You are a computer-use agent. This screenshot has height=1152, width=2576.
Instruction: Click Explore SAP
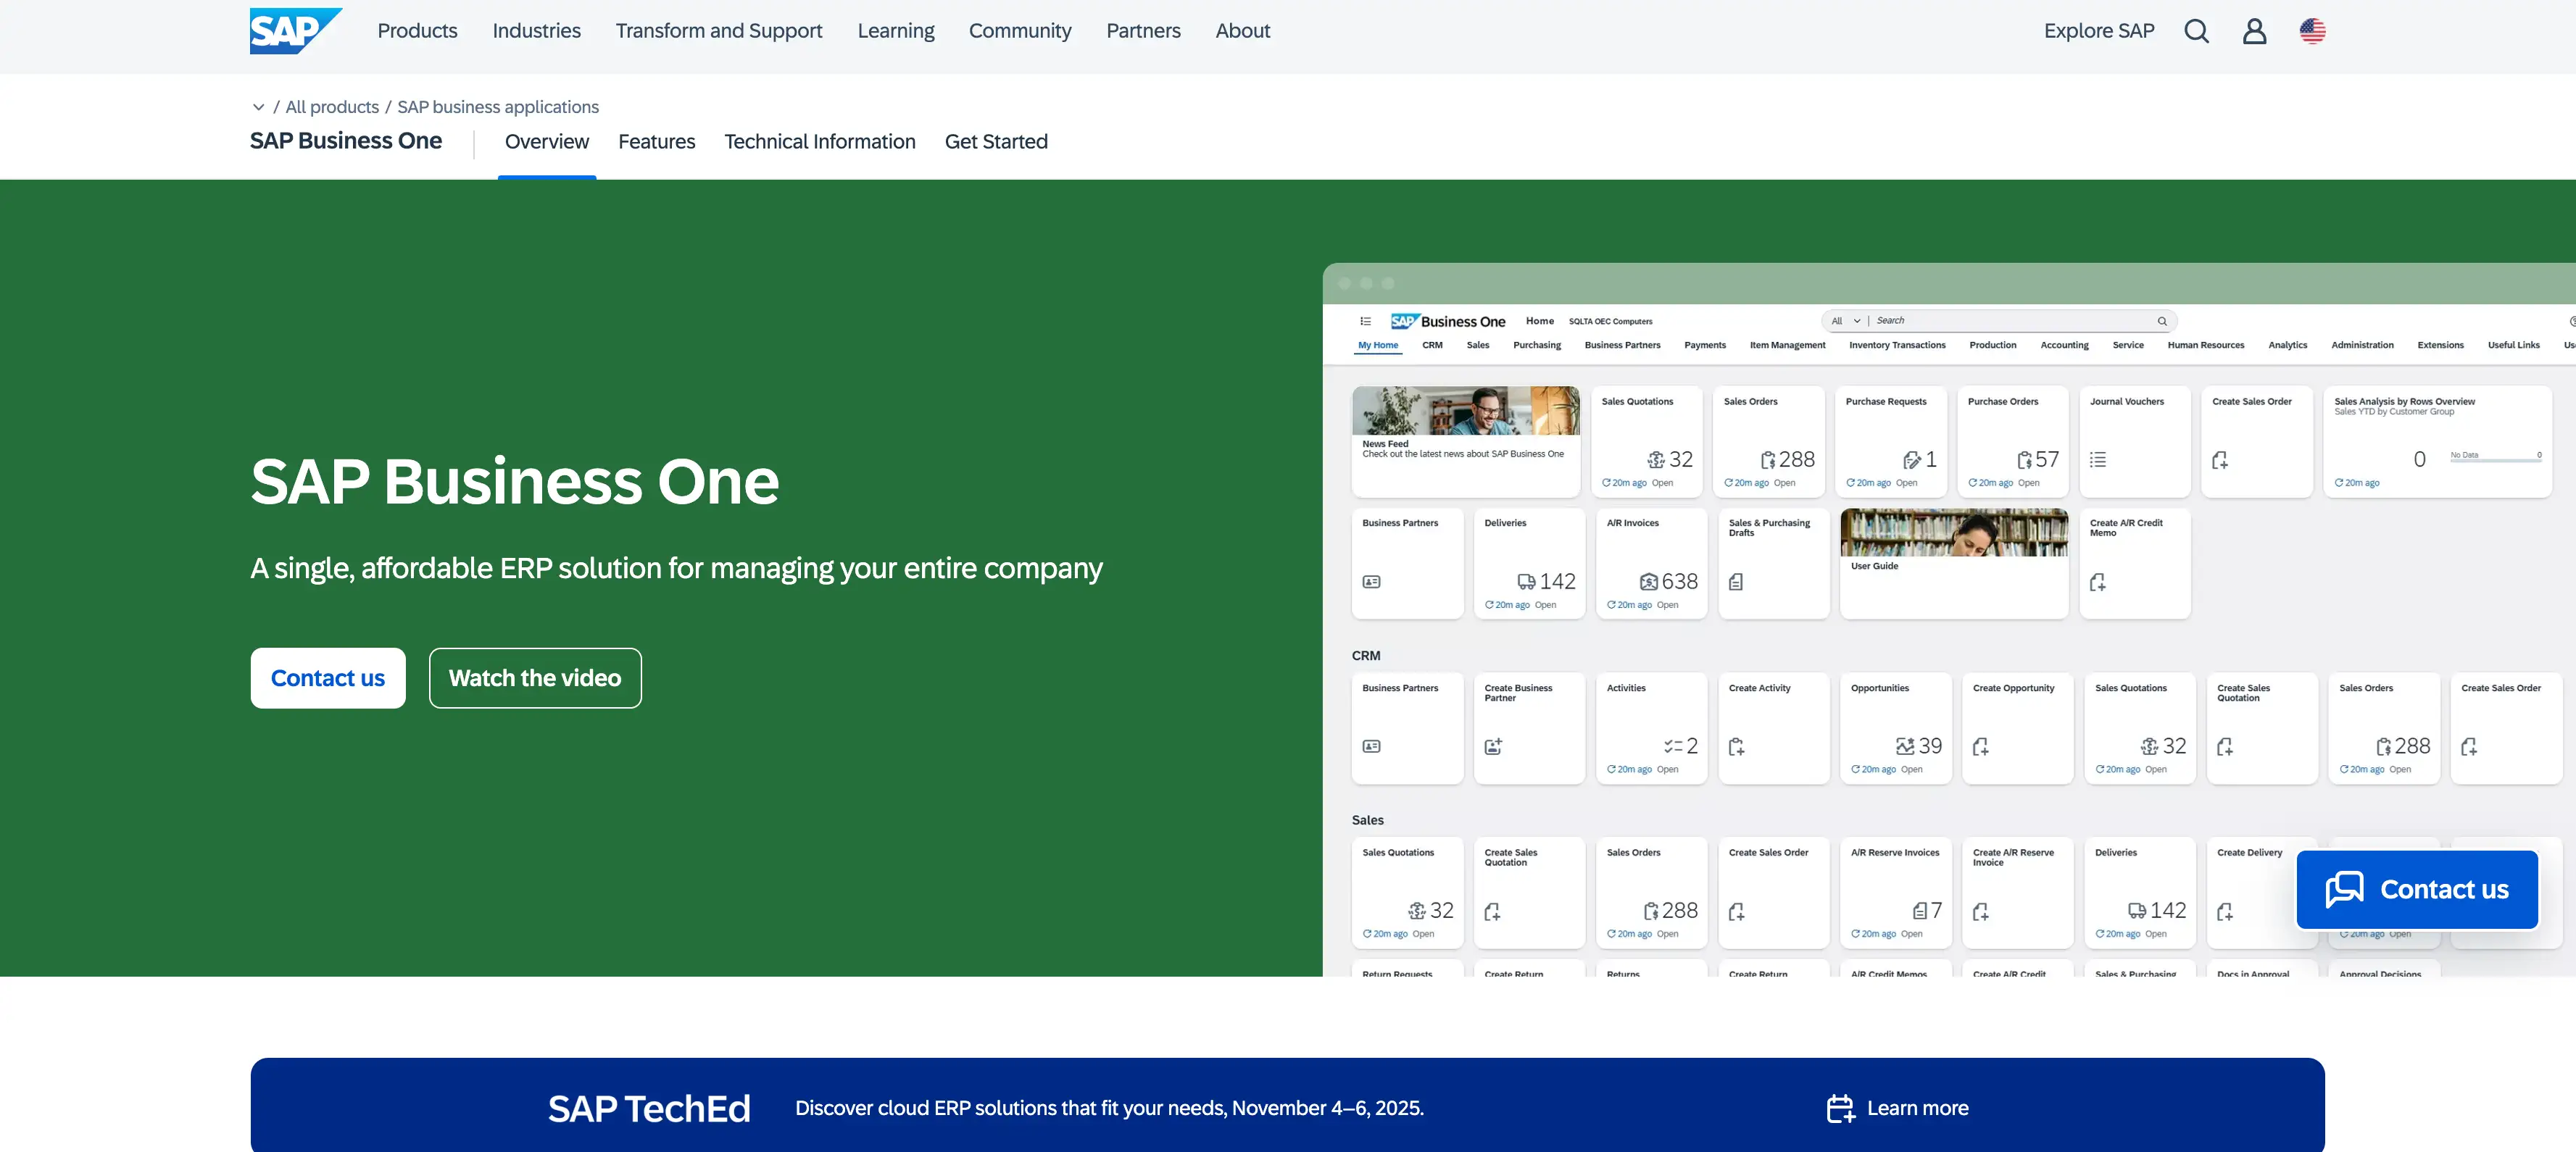[x=2098, y=31]
